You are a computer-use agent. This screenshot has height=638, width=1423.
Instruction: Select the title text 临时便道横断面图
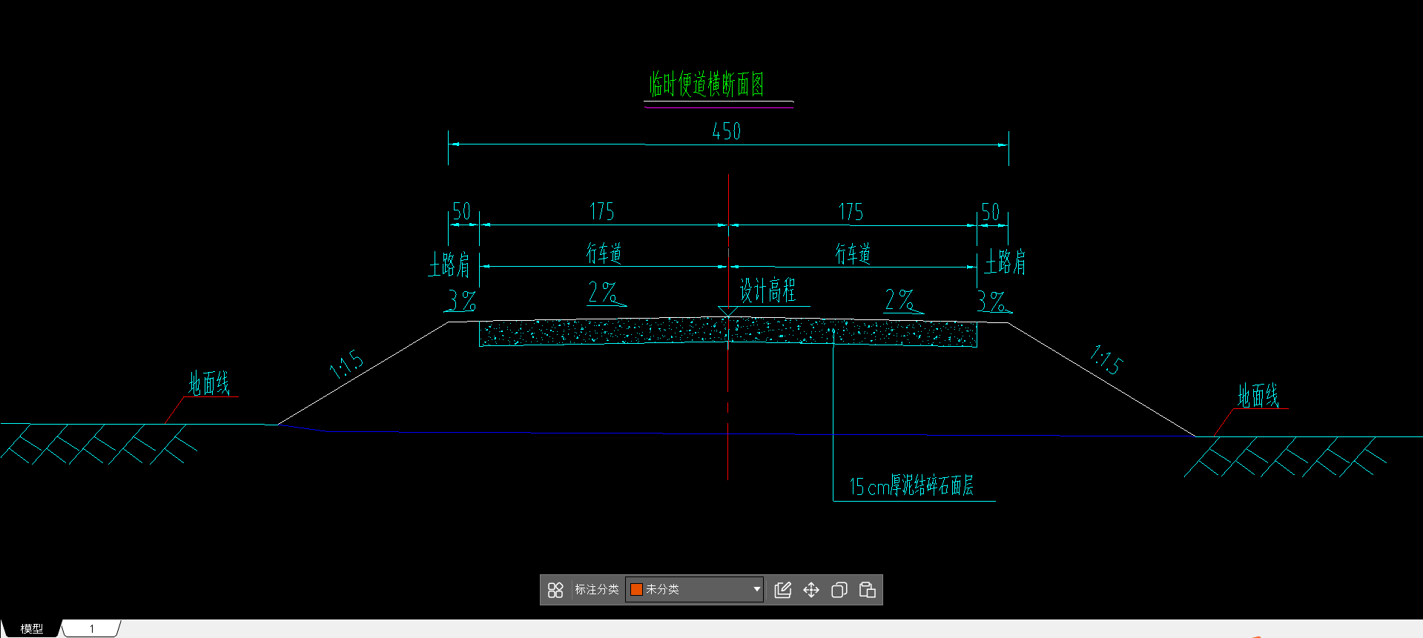[707, 84]
